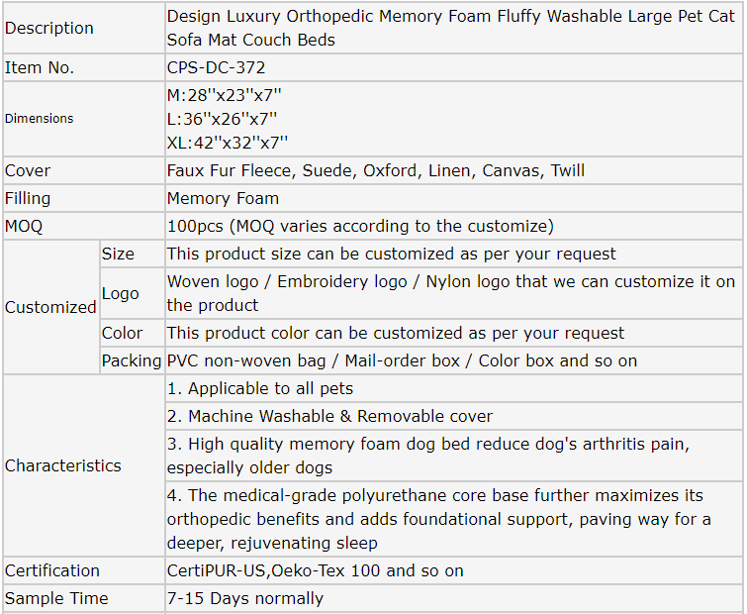
Task: Click the 7-15 Days normally sample time
Action: (244, 598)
